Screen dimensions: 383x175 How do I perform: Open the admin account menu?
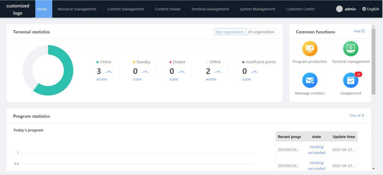point(350,9)
